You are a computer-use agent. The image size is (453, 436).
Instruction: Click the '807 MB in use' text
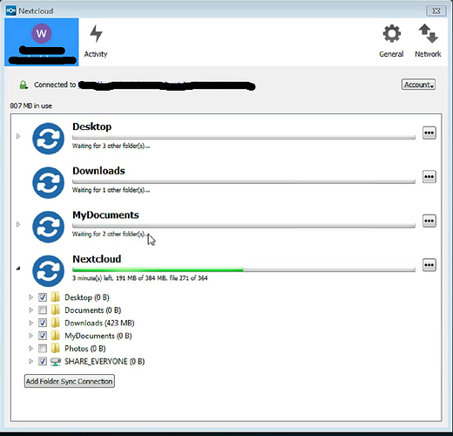tap(31, 106)
